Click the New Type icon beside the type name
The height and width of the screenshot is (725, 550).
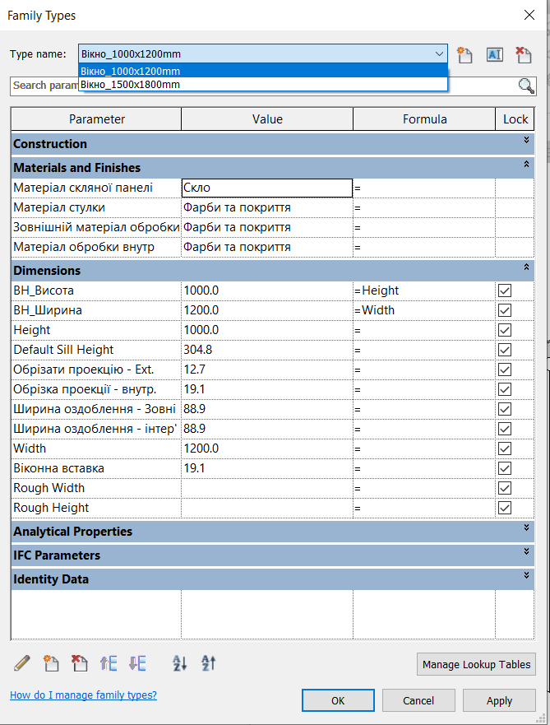point(465,54)
